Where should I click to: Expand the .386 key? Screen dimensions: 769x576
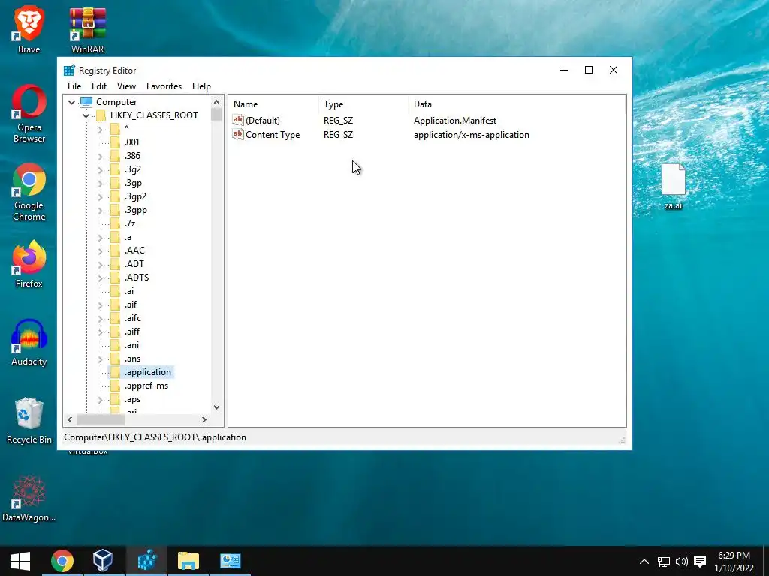tap(100, 156)
